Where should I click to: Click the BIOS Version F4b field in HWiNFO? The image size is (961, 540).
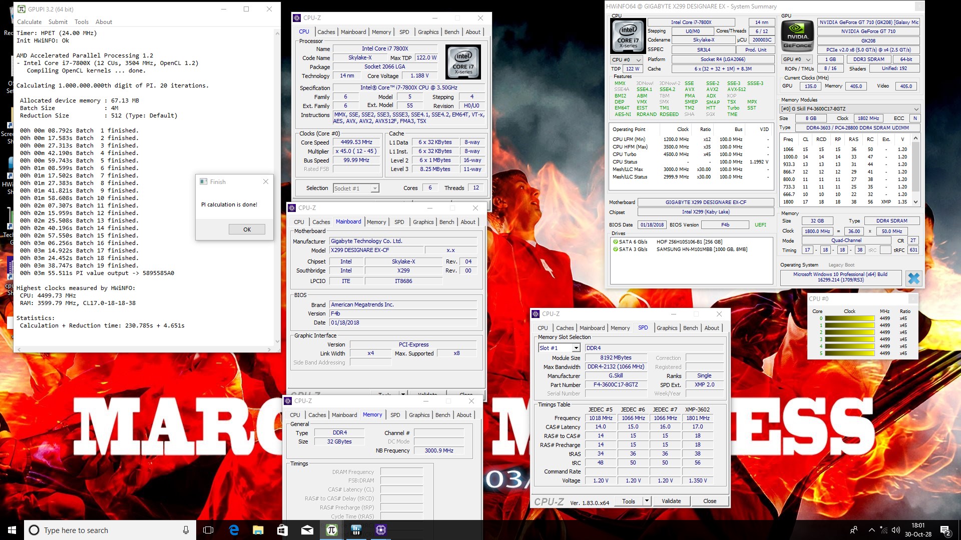coord(725,225)
